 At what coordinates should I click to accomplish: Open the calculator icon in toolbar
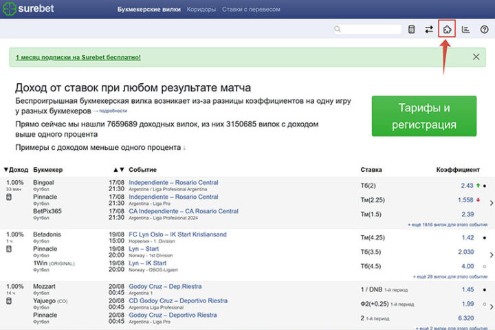coord(411,30)
